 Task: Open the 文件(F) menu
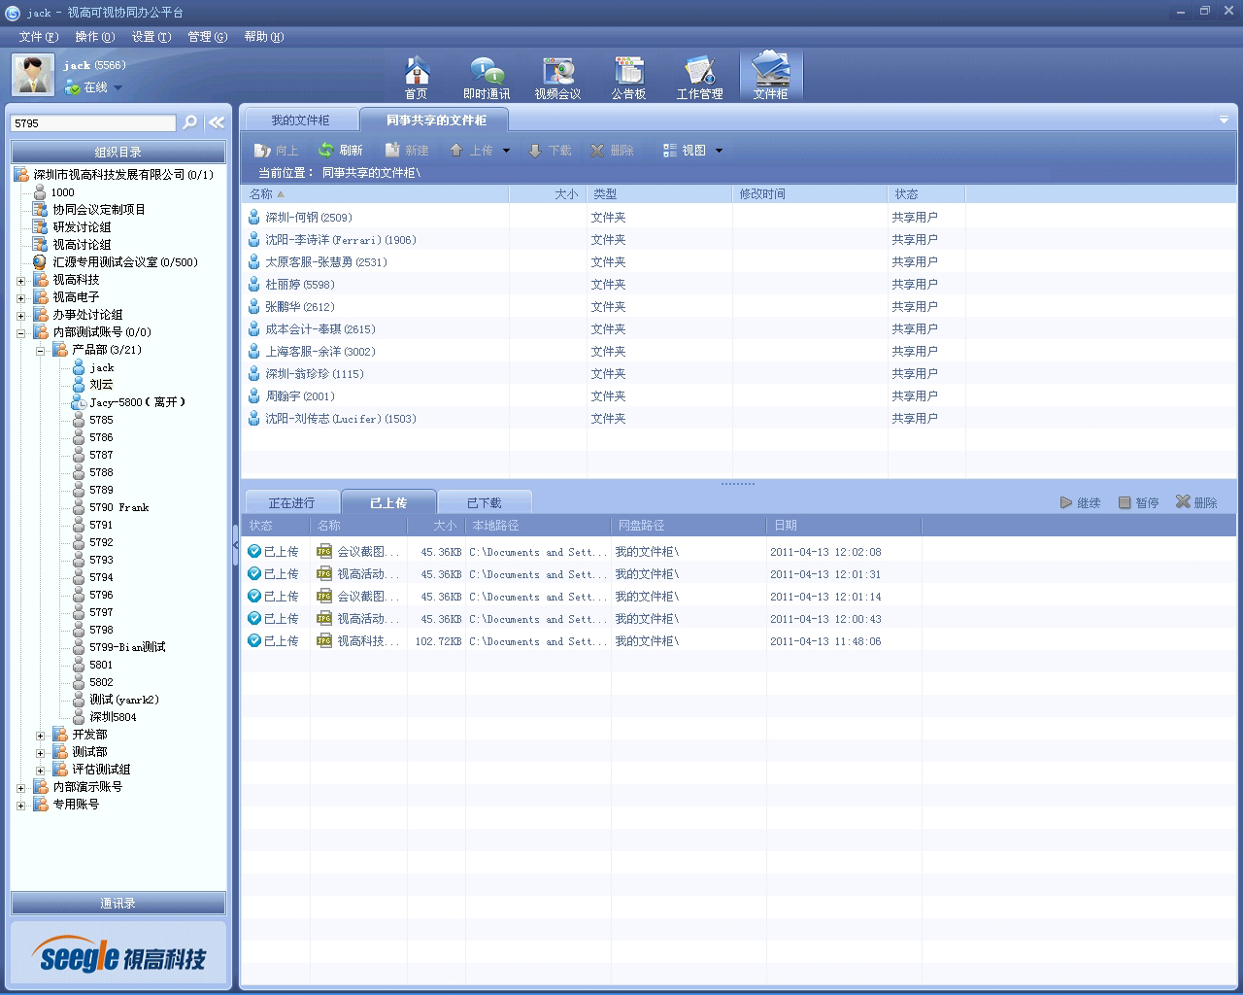(x=38, y=36)
